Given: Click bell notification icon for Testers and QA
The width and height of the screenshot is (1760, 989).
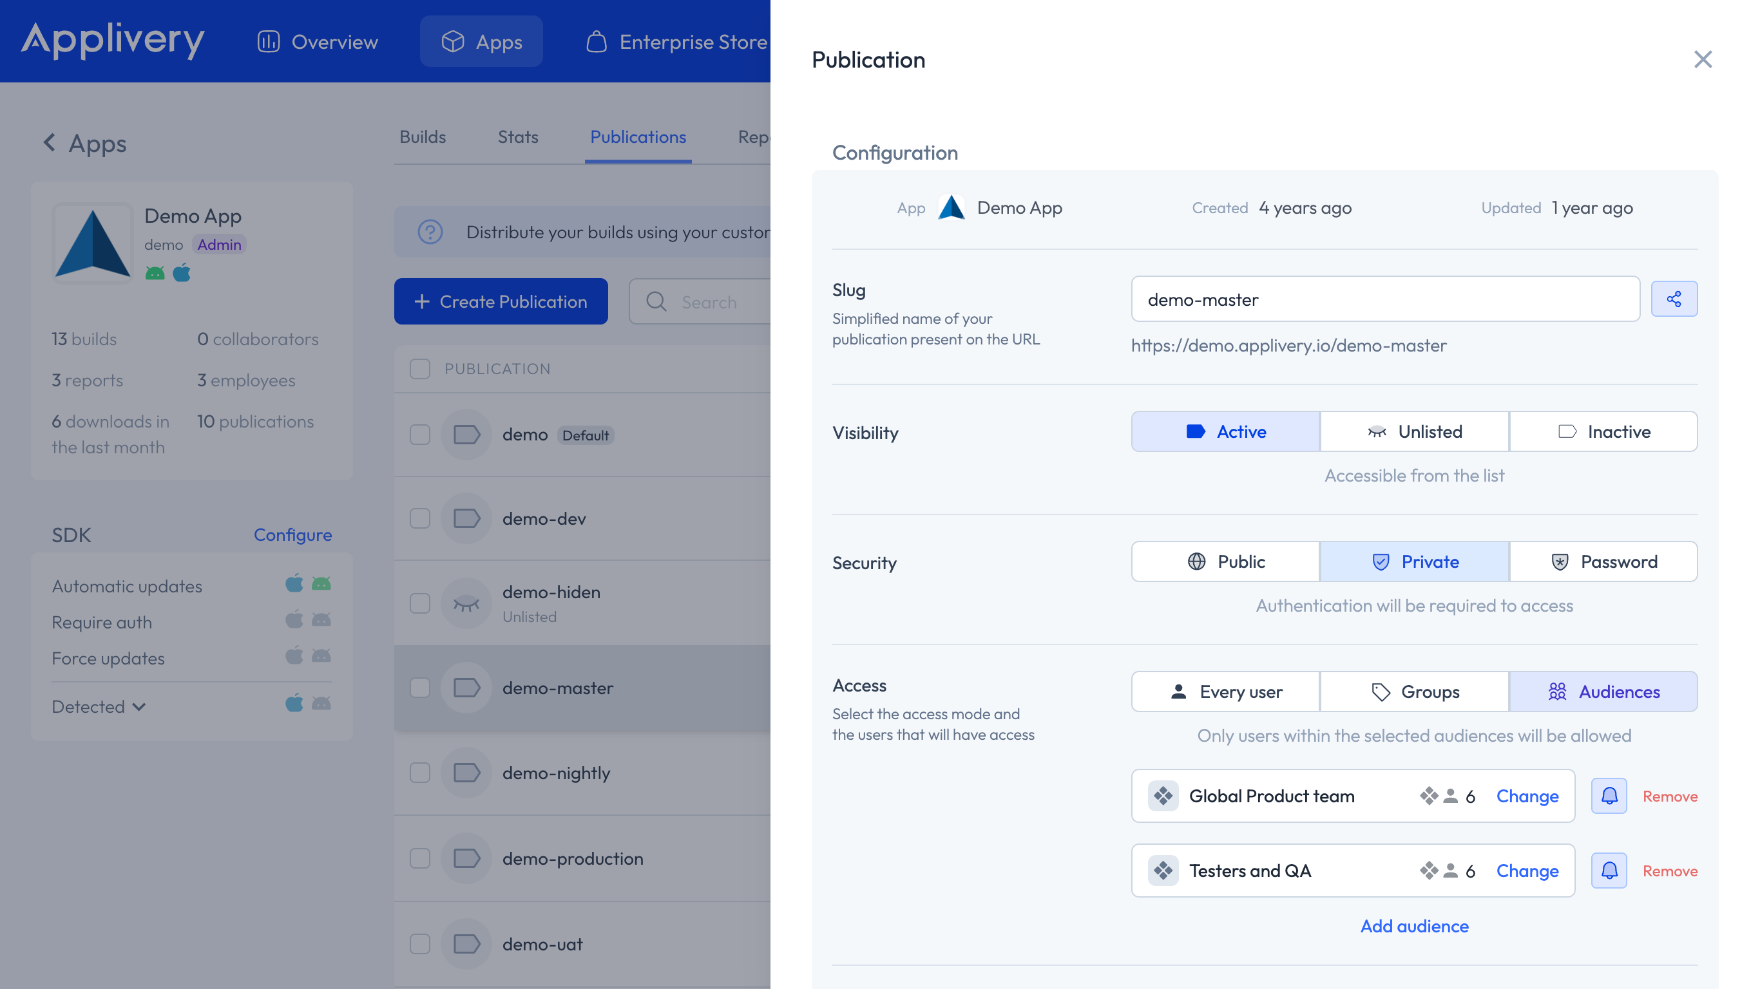Looking at the screenshot, I should [x=1609, y=870].
